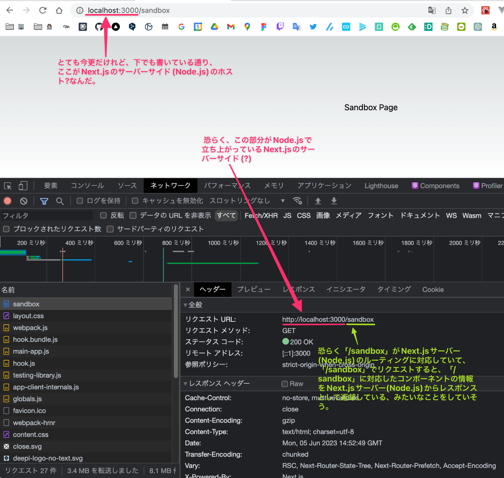
Task: Collapse the レスポンス ヘッダー section
Action: [185, 384]
